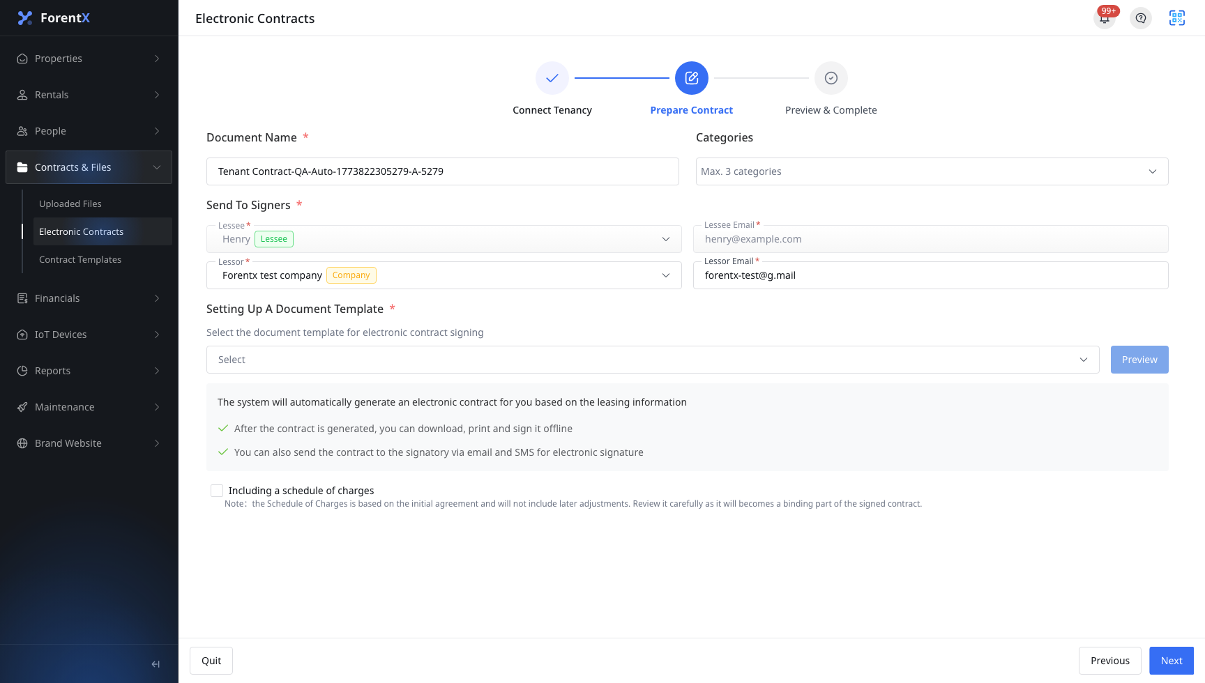Image resolution: width=1205 pixels, height=683 pixels.
Task: Open the Maintenance menu item
Action: 89,407
